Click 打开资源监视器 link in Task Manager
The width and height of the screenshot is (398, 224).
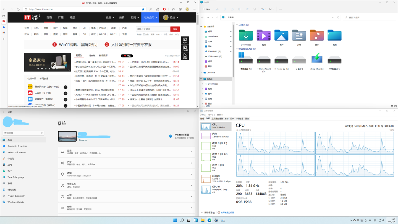coord(227,213)
